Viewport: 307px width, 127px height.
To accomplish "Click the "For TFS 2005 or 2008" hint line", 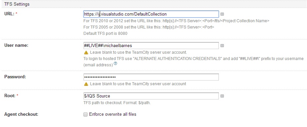I will click(x=149, y=27).
